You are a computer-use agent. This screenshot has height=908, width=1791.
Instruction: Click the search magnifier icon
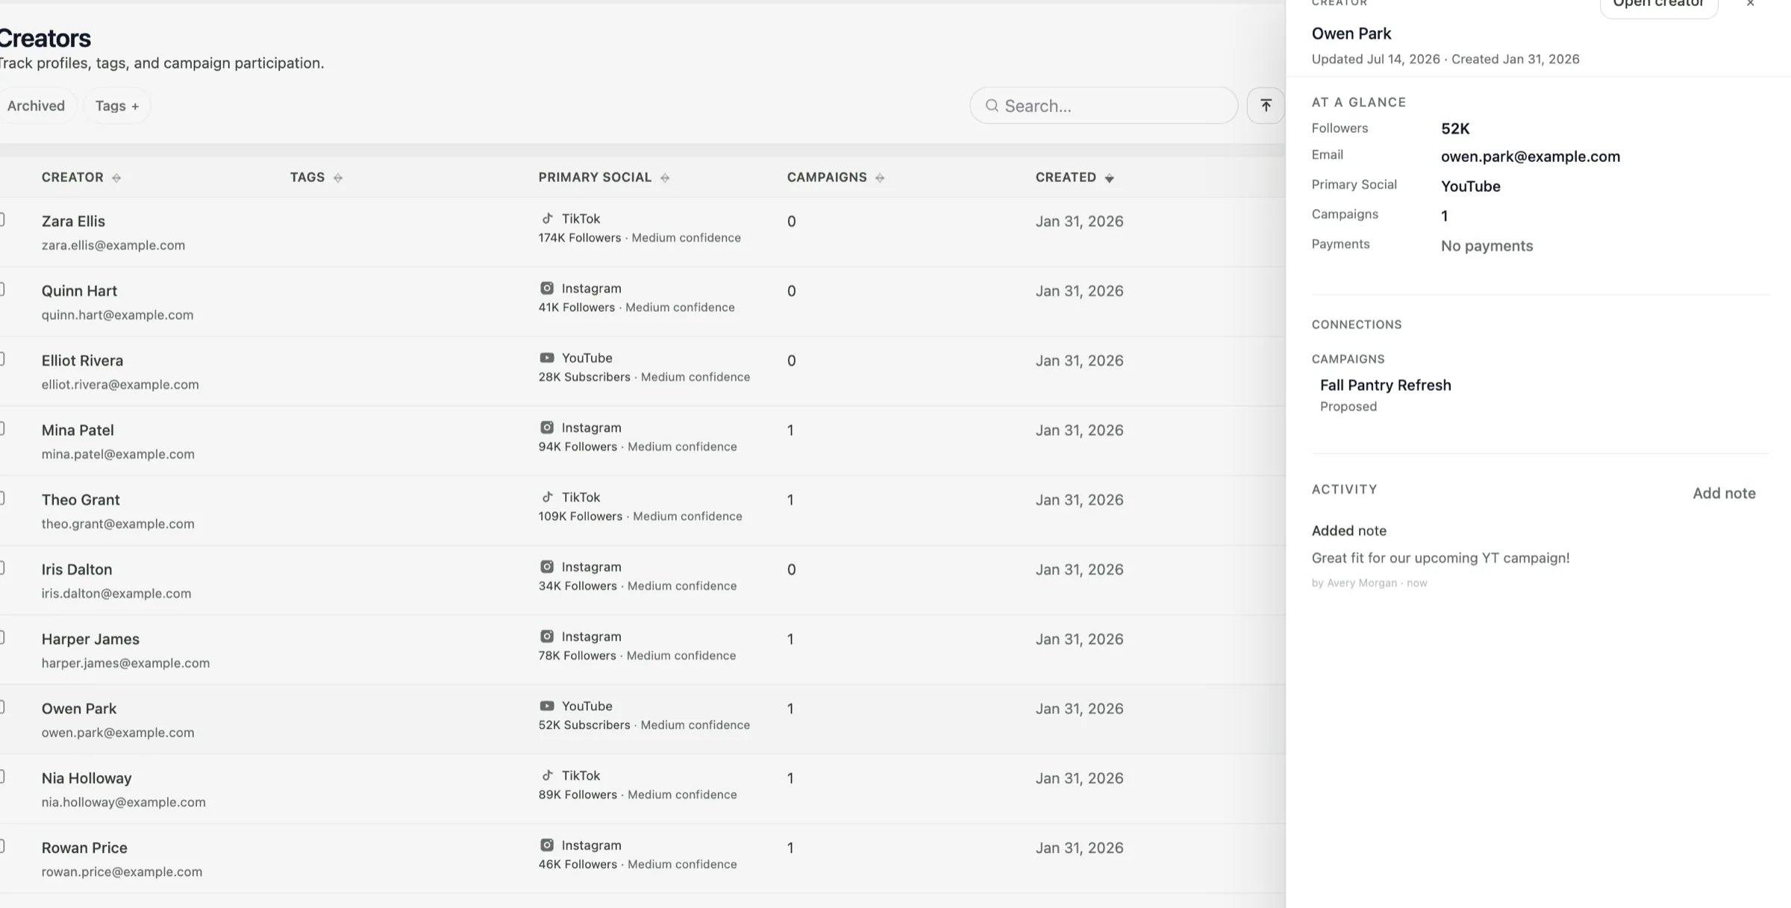(992, 106)
